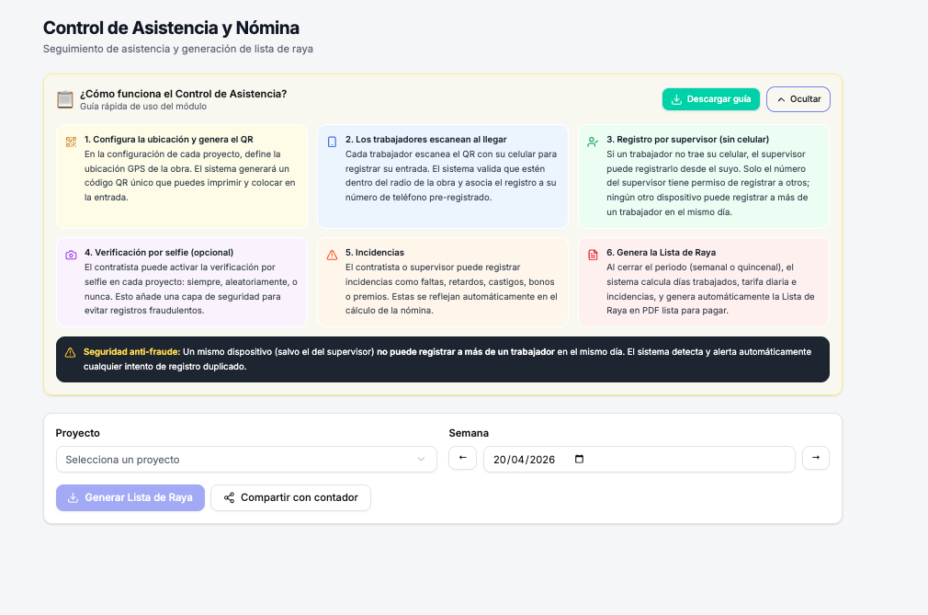This screenshot has width=928, height=615.
Task: Share with accountant via Compartir con contador
Action: click(290, 498)
